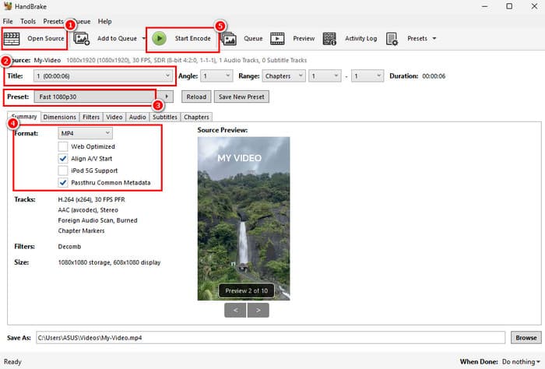Click the Activity Log label
This screenshot has height=369, width=545.
(x=360, y=39)
